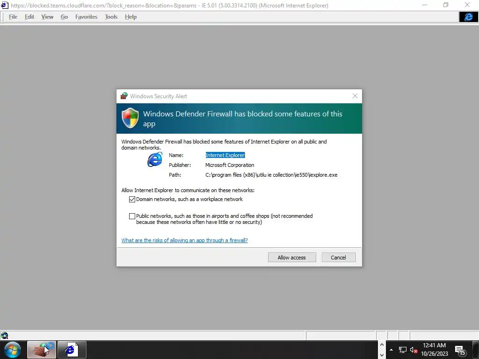The image size is (479, 359).
Task: Restore down the Internet Explorer window
Action: [x=446, y=5]
